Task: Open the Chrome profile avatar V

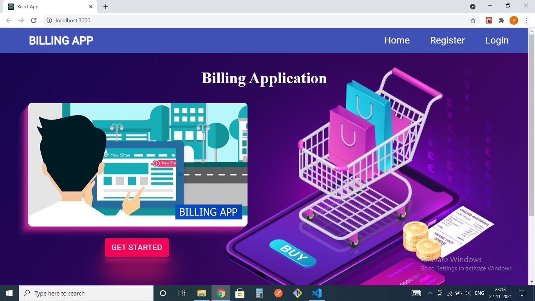Action: point(514,20)
